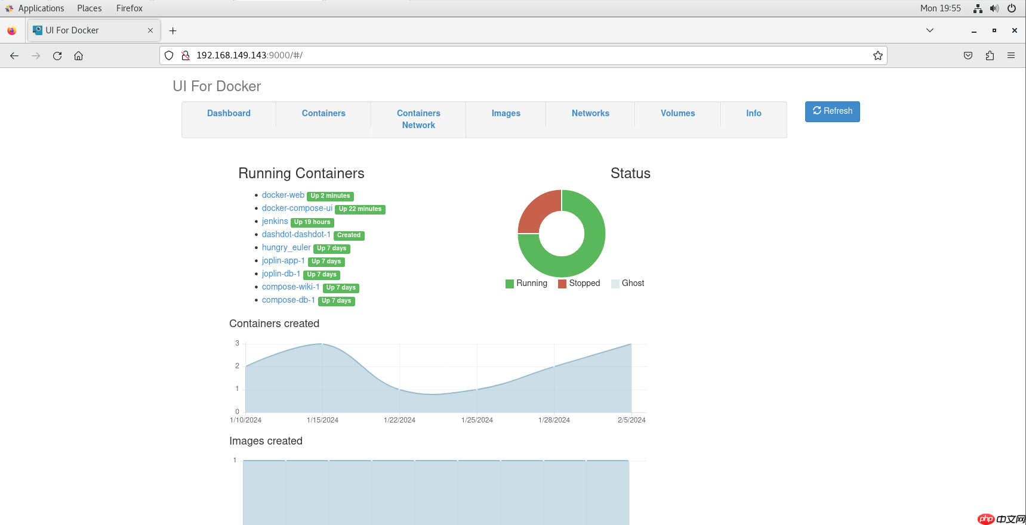The width and height of the screenshot is (1026, 525).
Task: Open a new tab with the plus button
Action: click(173, 30)
